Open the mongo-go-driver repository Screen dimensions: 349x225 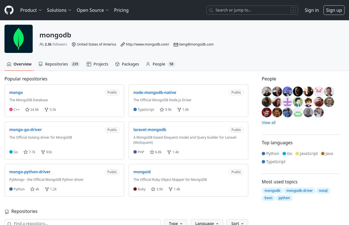pyautogui.click(x=26, y=130)
